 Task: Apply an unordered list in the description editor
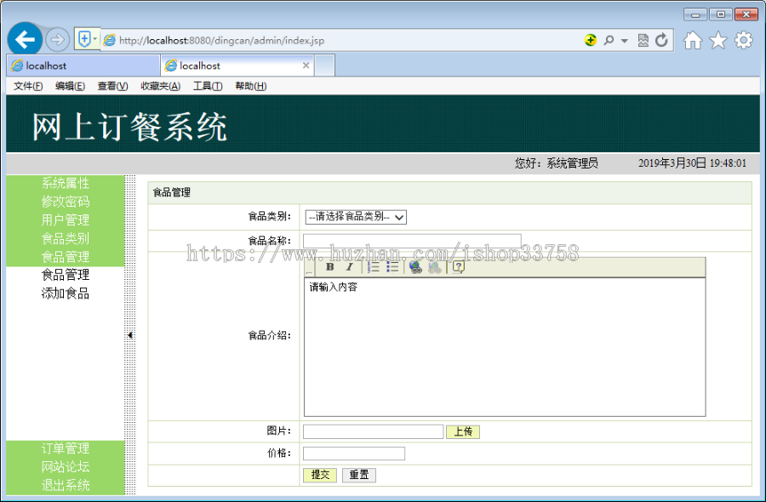(392, 267)
